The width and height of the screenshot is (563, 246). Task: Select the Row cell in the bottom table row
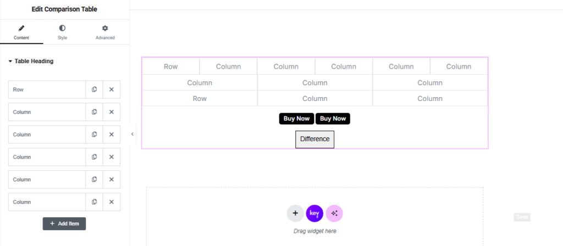coord(200,99)
